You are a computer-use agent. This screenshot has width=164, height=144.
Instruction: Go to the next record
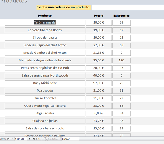point(30,139)
